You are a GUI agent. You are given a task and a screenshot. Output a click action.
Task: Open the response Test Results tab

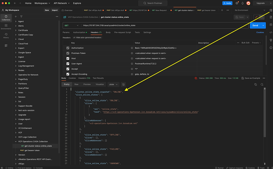pyautogui.click(x=98, y=78)
